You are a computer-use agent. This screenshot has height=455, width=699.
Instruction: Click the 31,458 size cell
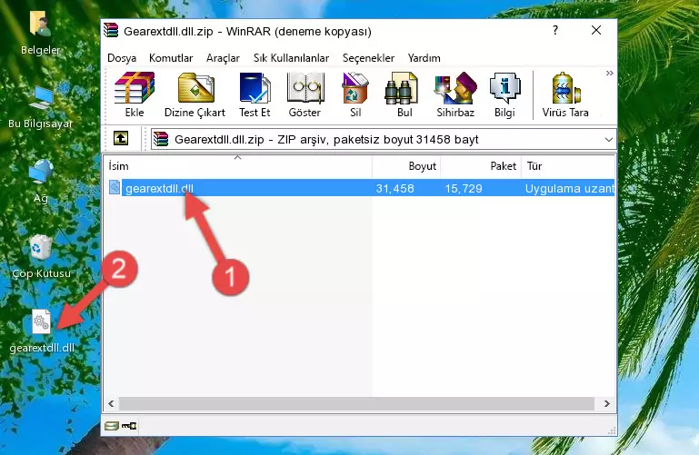click(394, 188)
